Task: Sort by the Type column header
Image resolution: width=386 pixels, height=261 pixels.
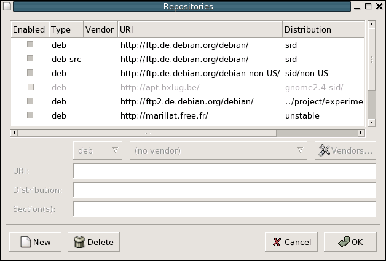Action: tap(66, 29)
